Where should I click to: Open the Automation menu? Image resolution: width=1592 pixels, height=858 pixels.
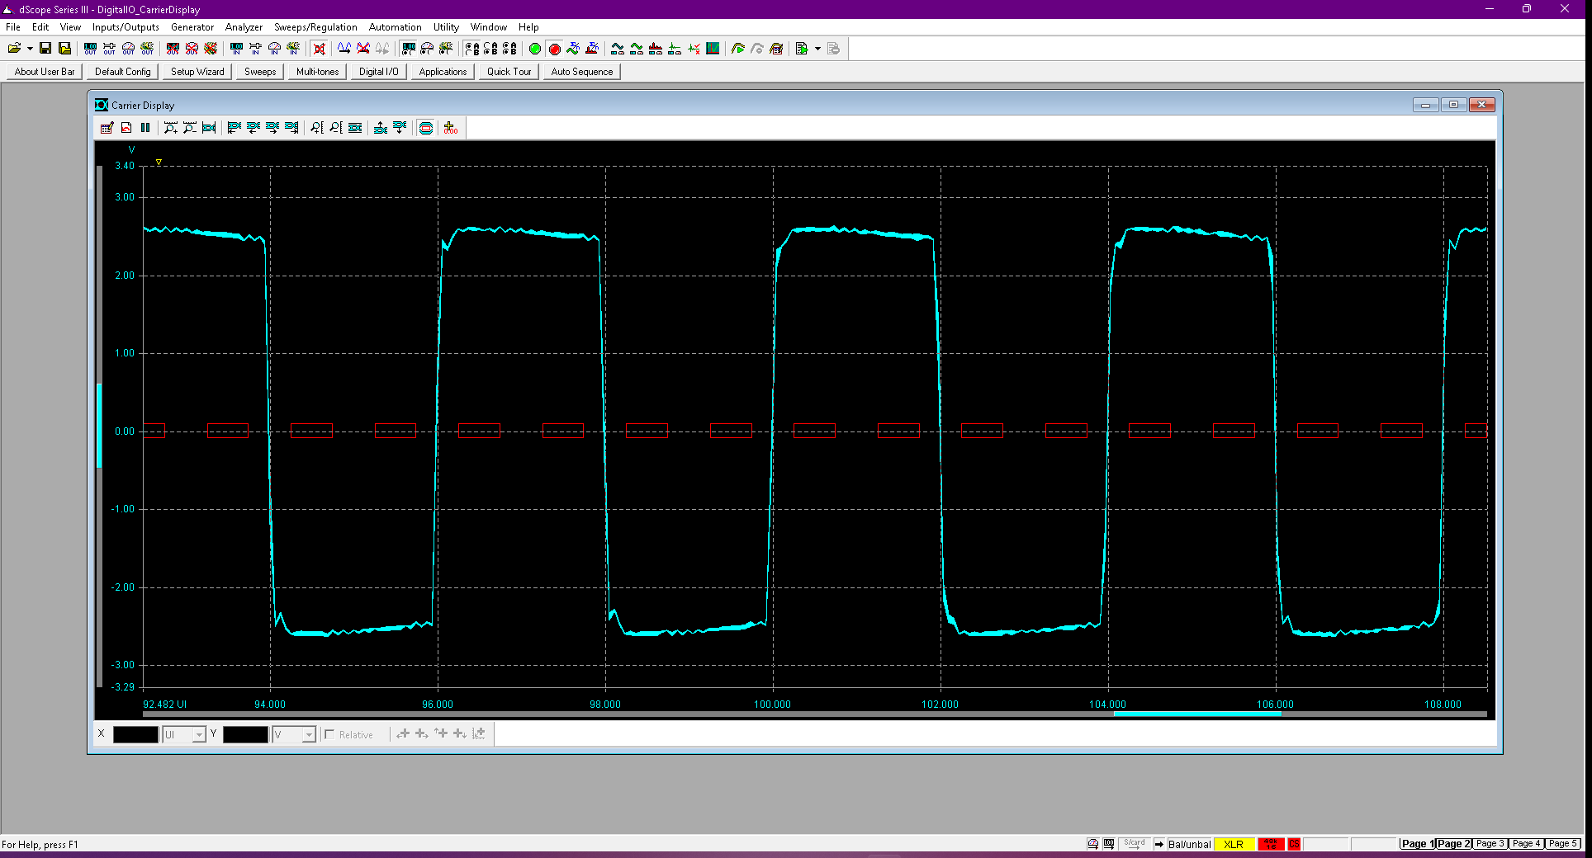(x=395, y=27)
